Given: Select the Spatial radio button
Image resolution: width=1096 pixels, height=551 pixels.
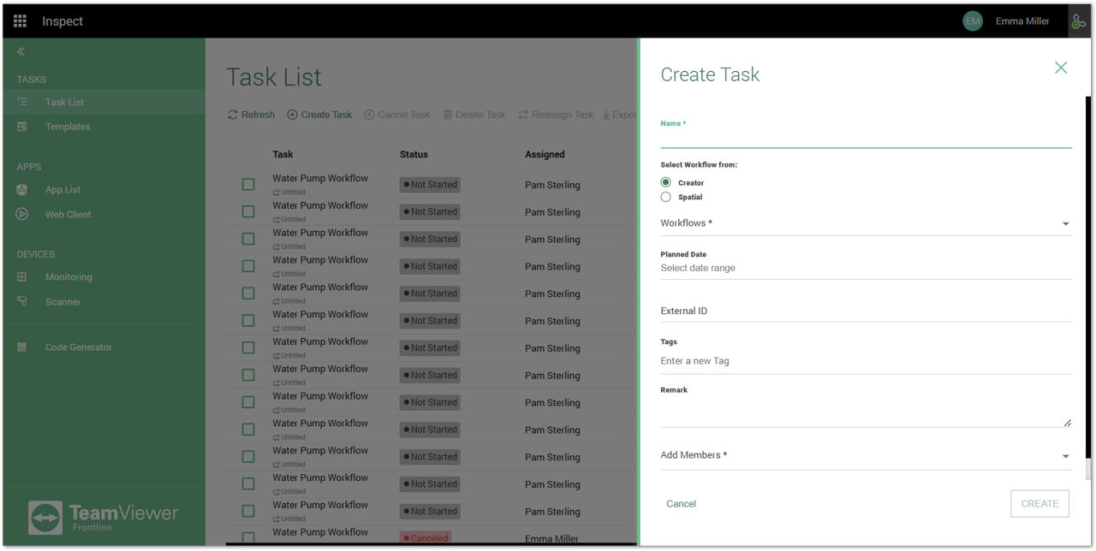Looking at the screenshot, I should pos(666,198).
